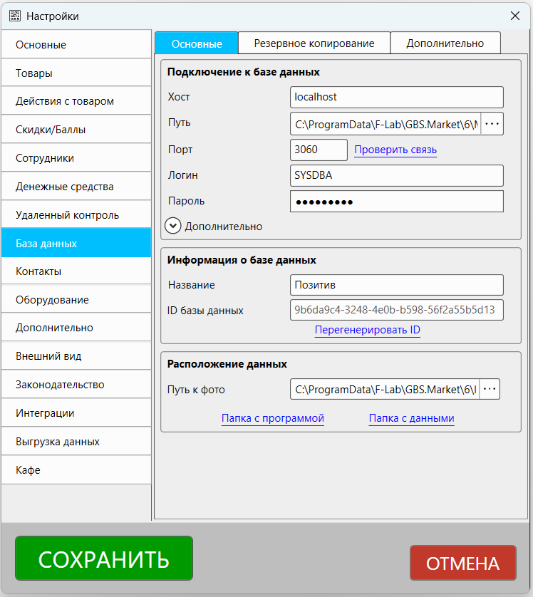Focus the Пароль password field
Image resolution: width=533 pixels, height=597 pixels.
(x=396, y=202)
